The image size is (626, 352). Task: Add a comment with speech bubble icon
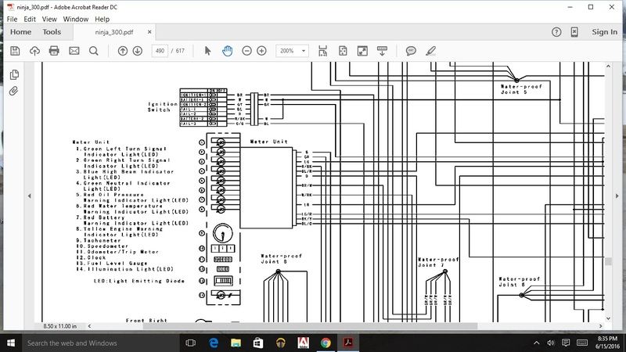coord(411,51)
